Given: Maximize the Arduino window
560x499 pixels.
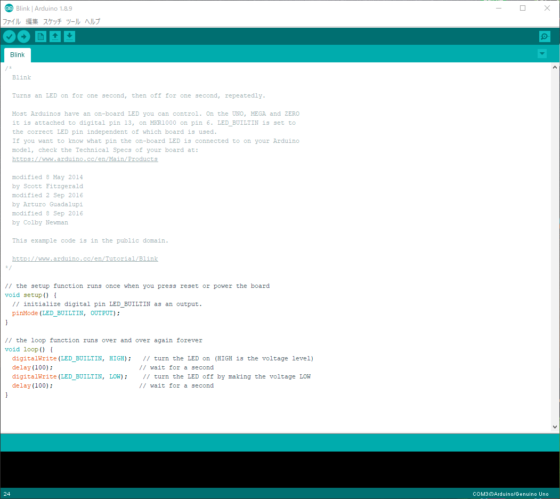Looking at the screenshot, I should pyautogui.click(x=523, y=8).
